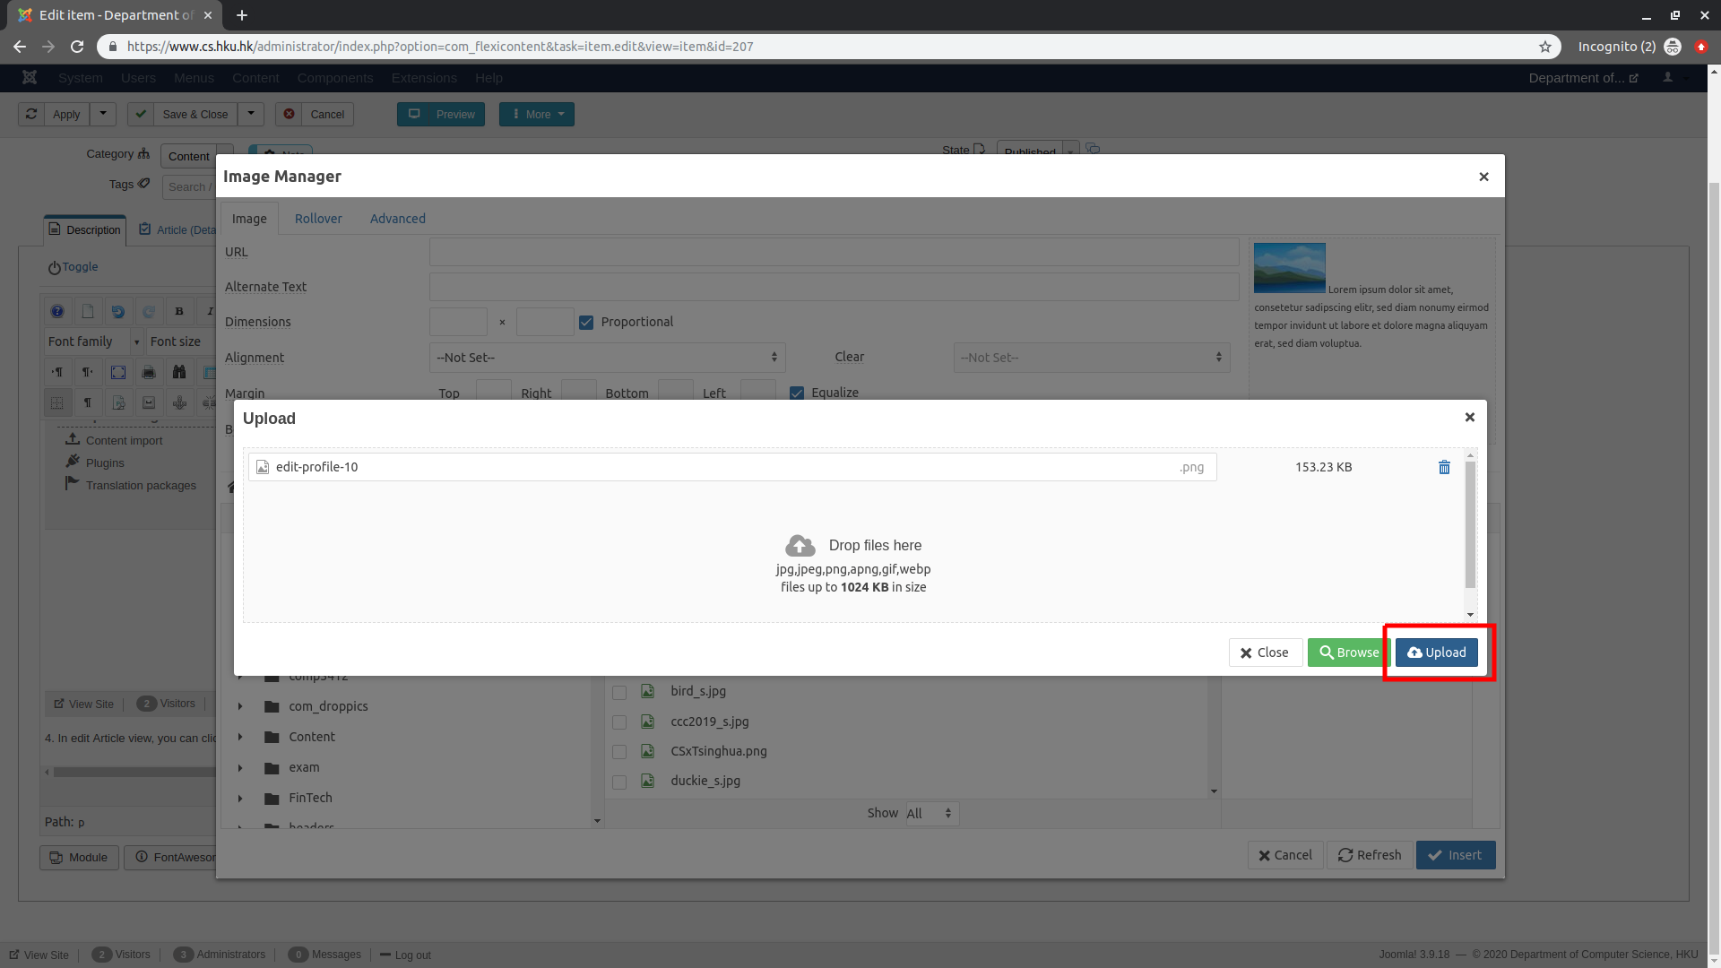Set right-to-left text direction icon

point(88,372)
